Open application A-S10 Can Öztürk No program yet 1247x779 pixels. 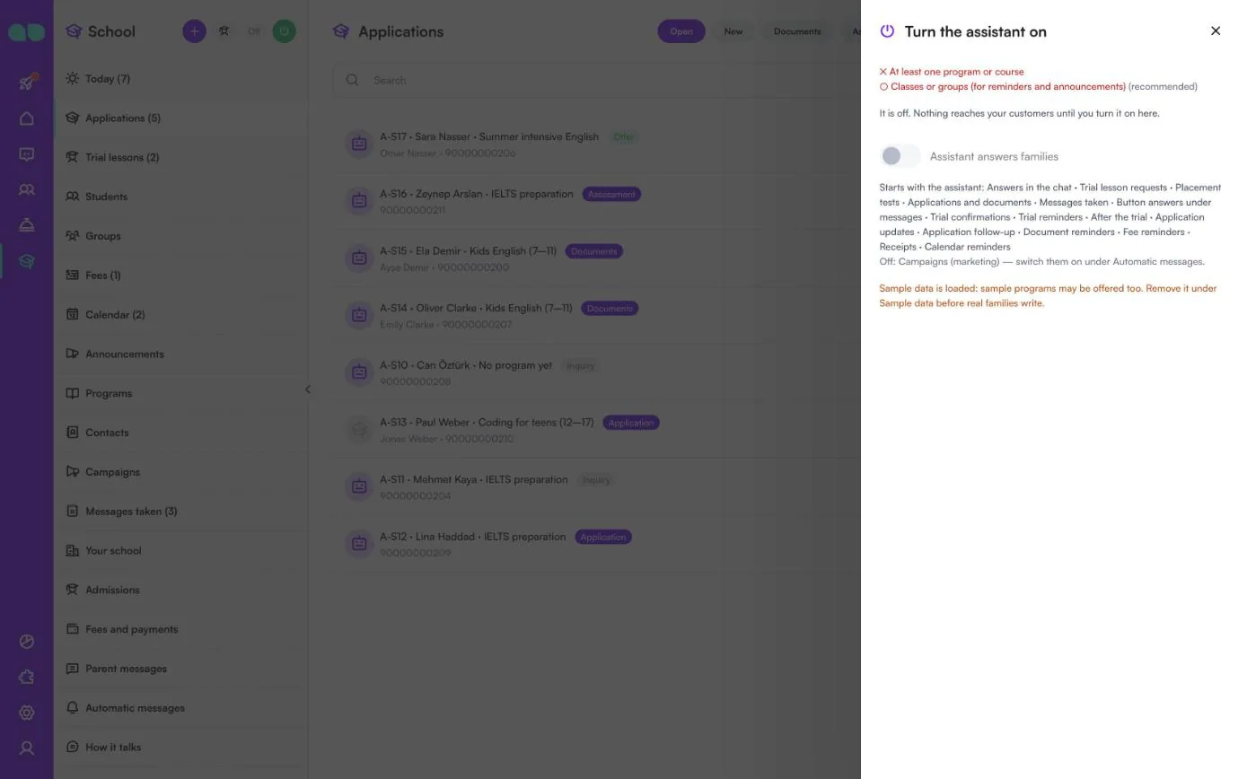(x=596, y=372)
